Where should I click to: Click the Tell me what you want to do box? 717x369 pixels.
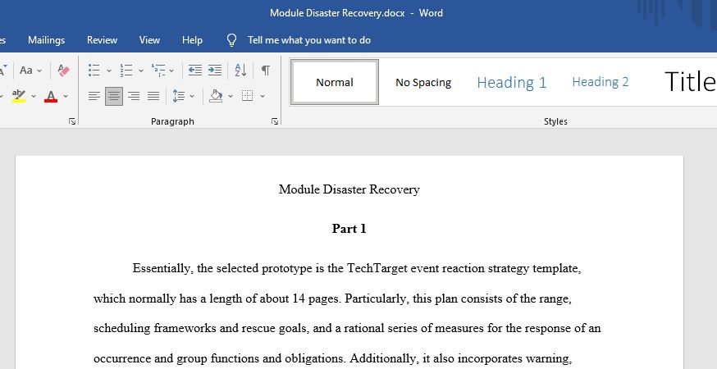click(x=309, y=40)
